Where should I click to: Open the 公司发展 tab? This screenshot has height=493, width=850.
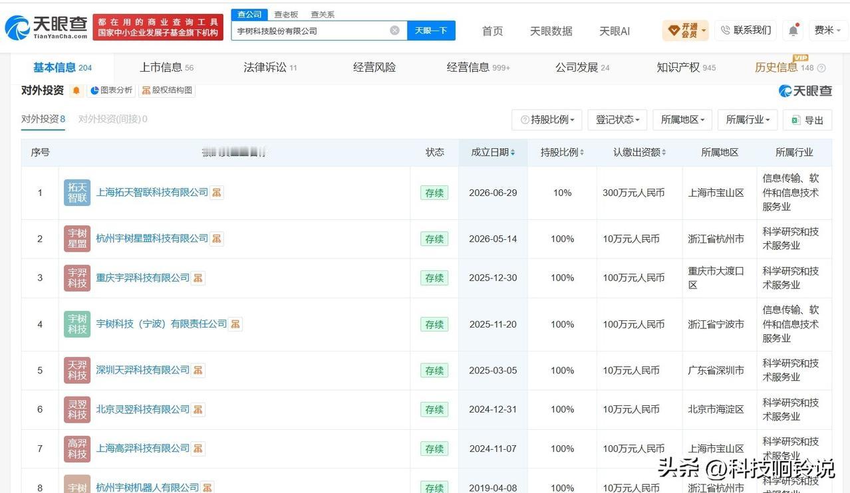click(582, 67)
